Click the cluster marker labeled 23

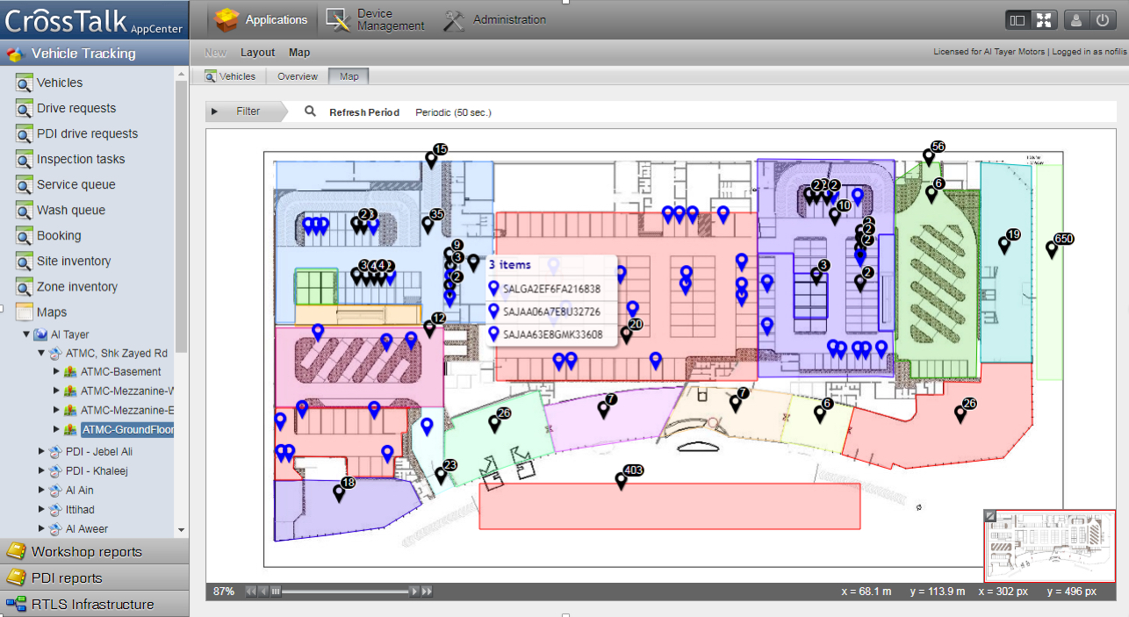click(x=441, y=475)
